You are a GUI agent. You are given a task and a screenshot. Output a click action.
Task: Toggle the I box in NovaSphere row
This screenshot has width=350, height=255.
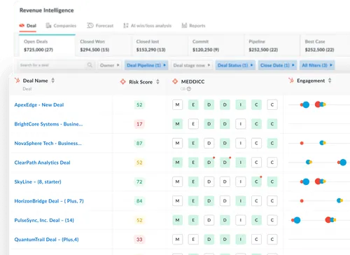(x=241, y=143)
